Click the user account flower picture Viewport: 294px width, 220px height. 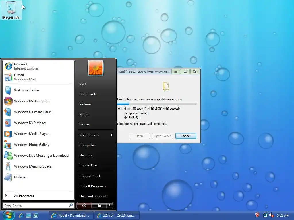point(96,68)
